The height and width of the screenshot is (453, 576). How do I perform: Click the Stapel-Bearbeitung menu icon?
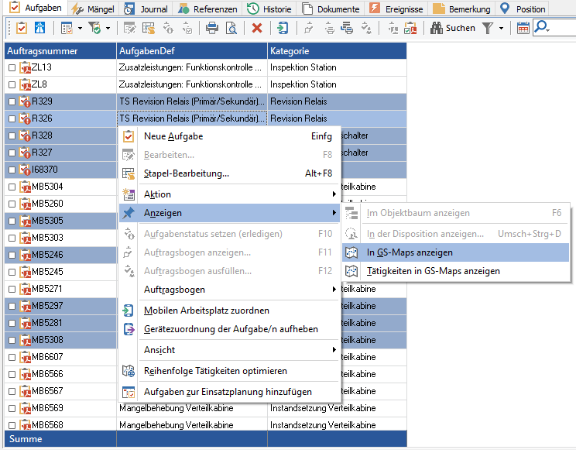(x=129, y=173)
